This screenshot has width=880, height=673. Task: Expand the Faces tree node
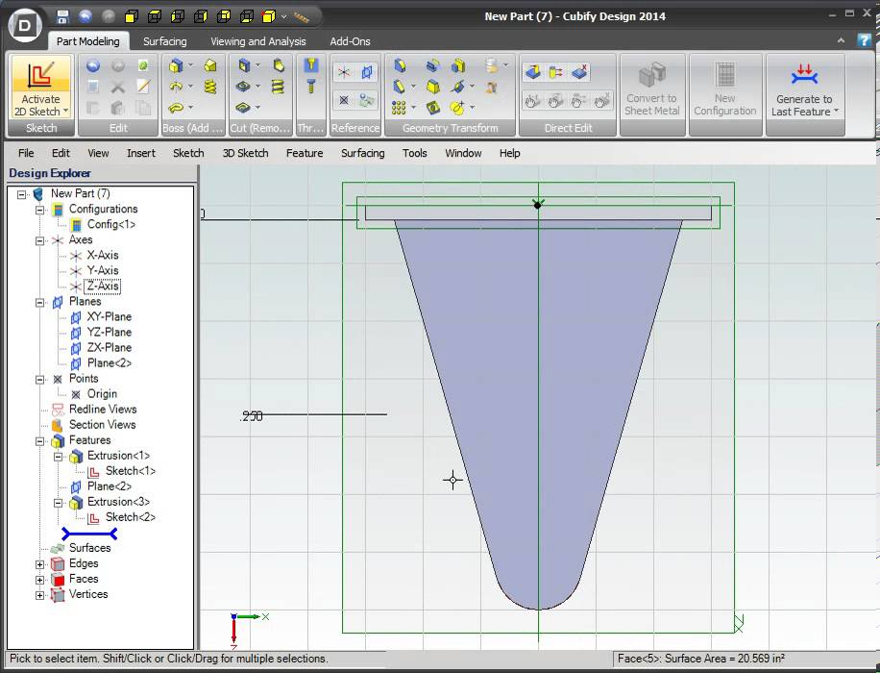39,579
